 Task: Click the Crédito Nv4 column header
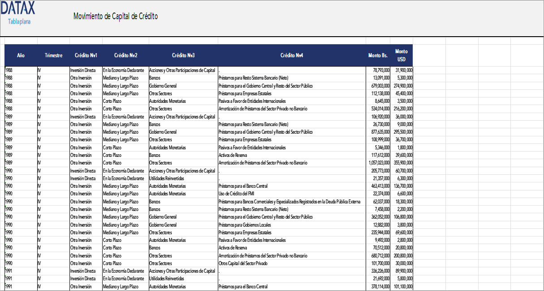click(x=292, y=55)
